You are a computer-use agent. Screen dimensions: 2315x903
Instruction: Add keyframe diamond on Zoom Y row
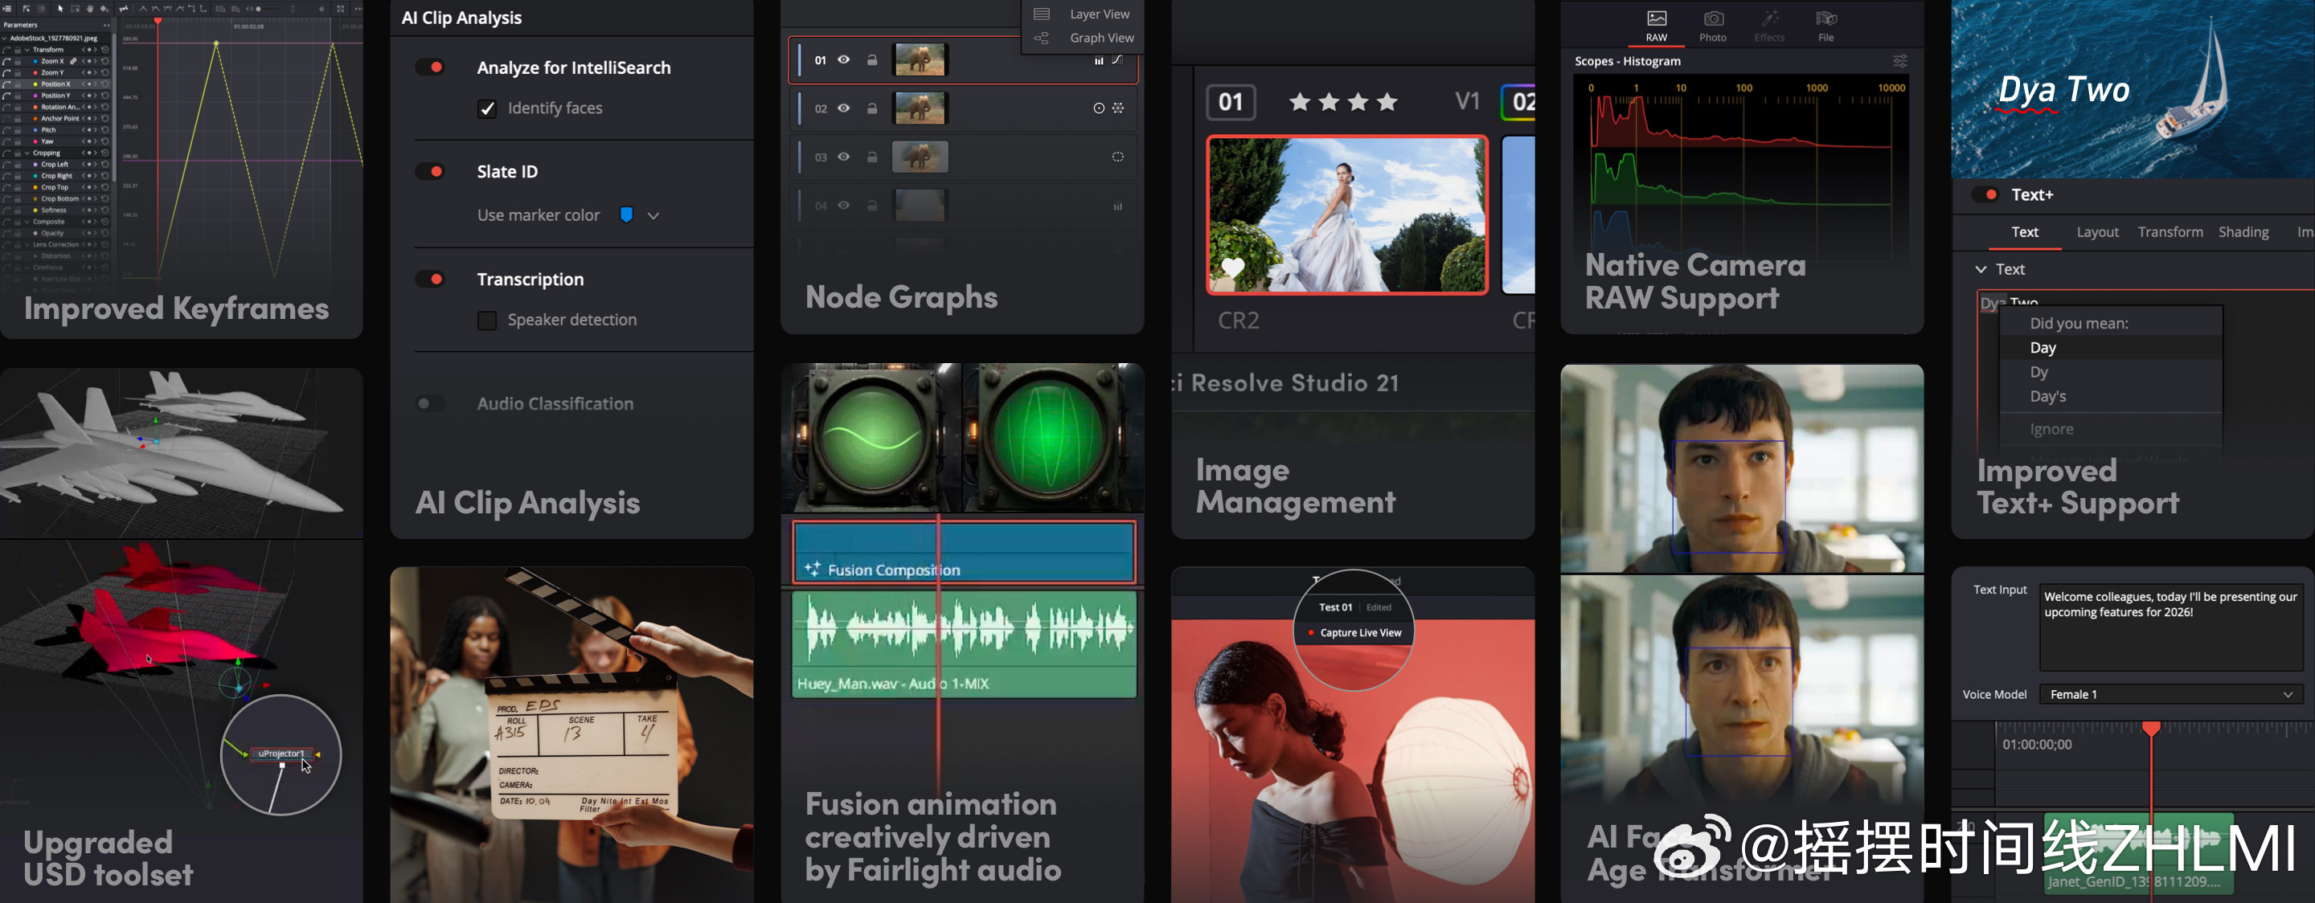(90, 73)
